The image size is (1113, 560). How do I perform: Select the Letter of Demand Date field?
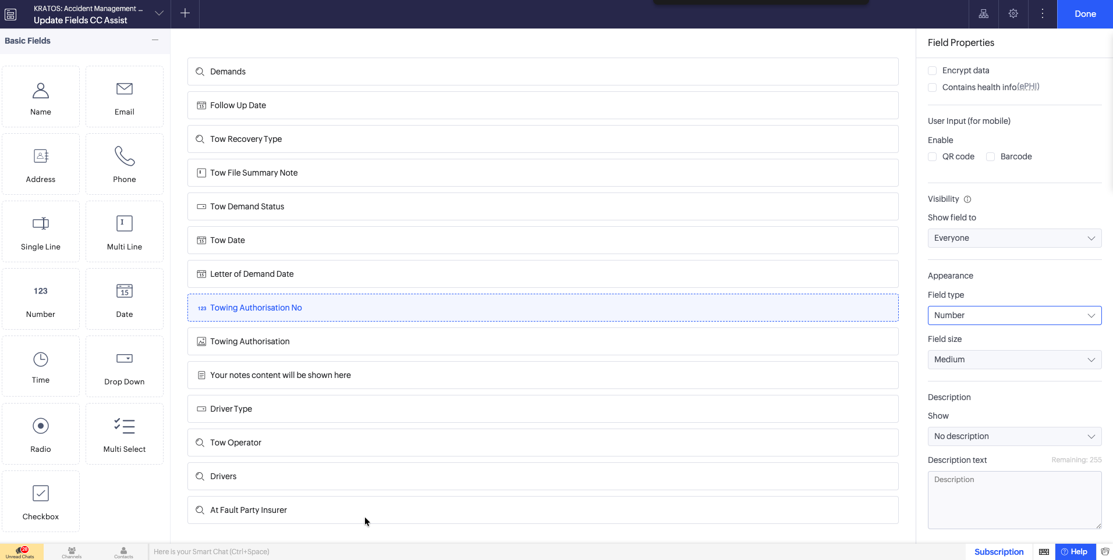point(543,274)
